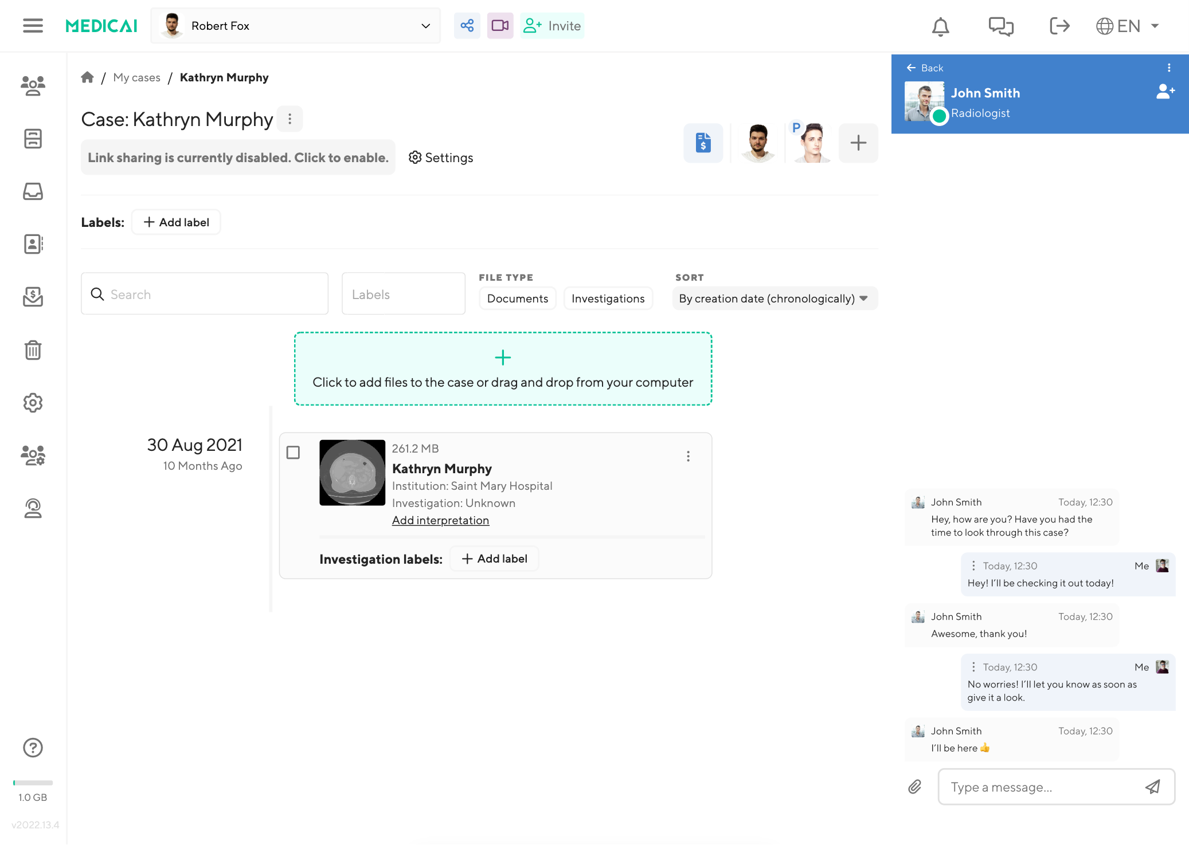Open the three-dot menu on the investigation card
This screenshot has height=845, width=1189.
pyautogui.click(x=688, y=455)
